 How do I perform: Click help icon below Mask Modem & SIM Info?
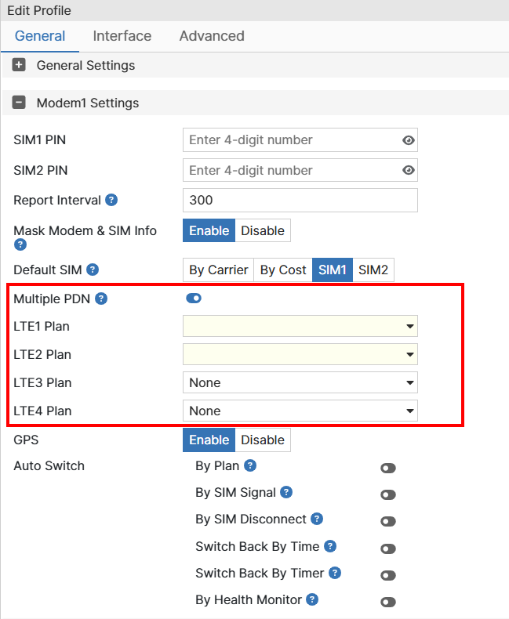click(x=20, y=245)
